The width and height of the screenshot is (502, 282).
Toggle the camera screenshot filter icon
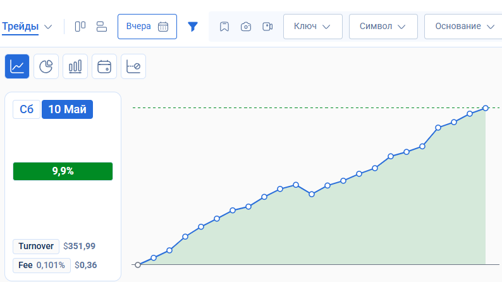(246, 27)
